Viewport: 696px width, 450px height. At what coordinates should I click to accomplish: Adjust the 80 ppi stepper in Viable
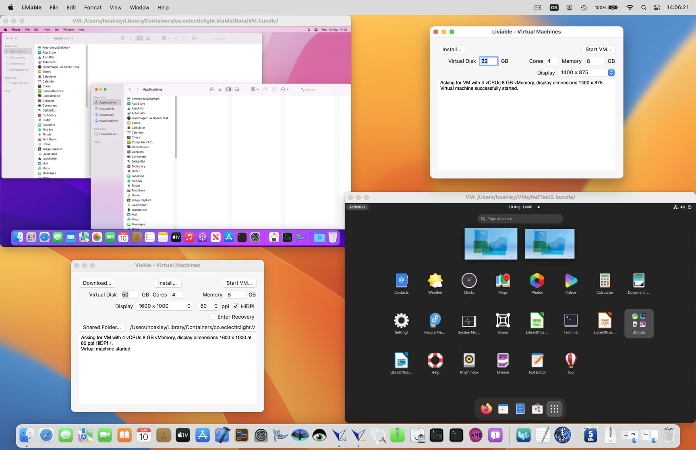(217, 306)
